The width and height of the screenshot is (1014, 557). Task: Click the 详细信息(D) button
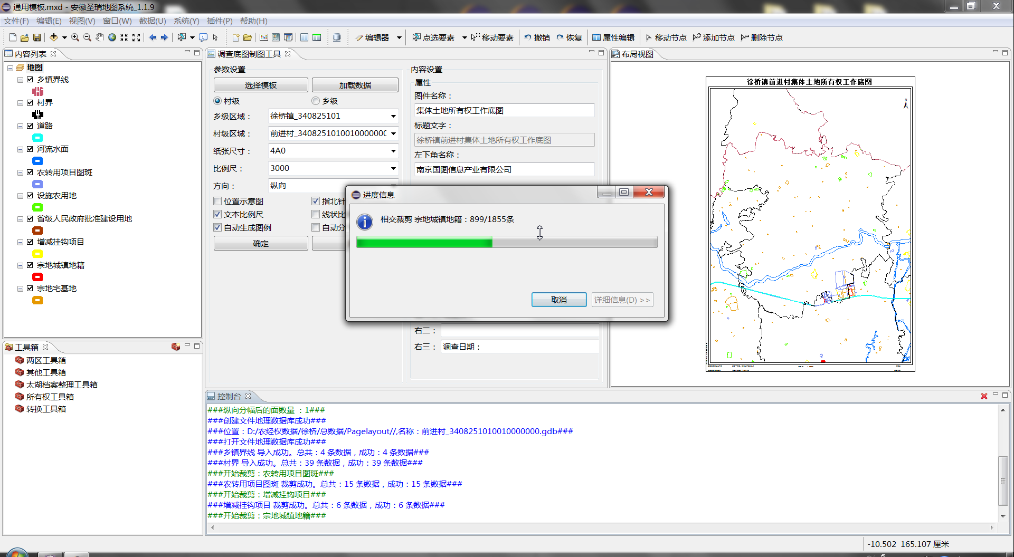click(622, 299)
